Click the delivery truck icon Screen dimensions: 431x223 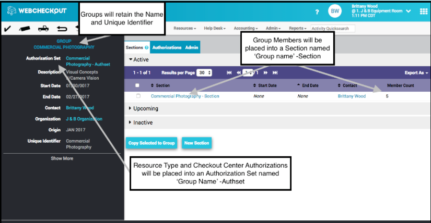point(43,28)
